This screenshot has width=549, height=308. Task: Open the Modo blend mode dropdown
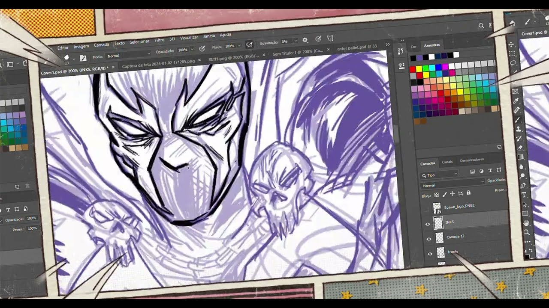pyautogui.click(x=128, y=56)
